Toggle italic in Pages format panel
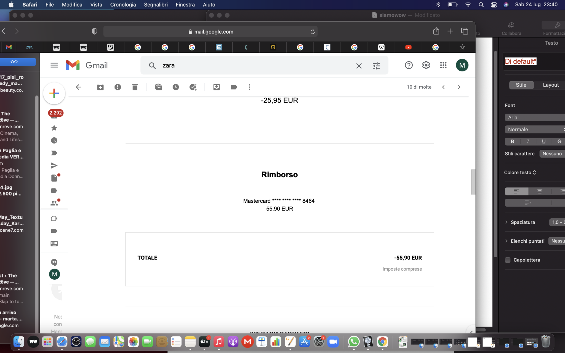 click(x=528, y=141)
